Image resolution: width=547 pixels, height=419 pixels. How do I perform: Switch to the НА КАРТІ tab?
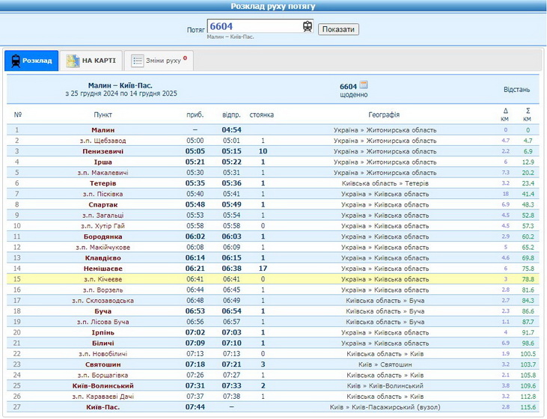[x=91, y=61]
